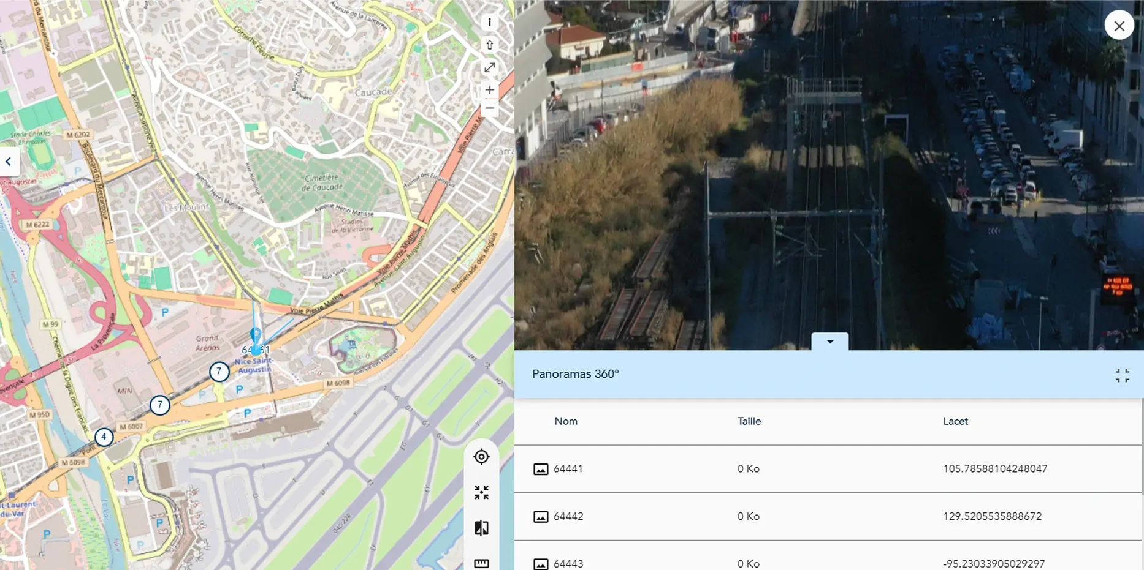
Task: Sort panoramas by Nom column
Action: 565,421
